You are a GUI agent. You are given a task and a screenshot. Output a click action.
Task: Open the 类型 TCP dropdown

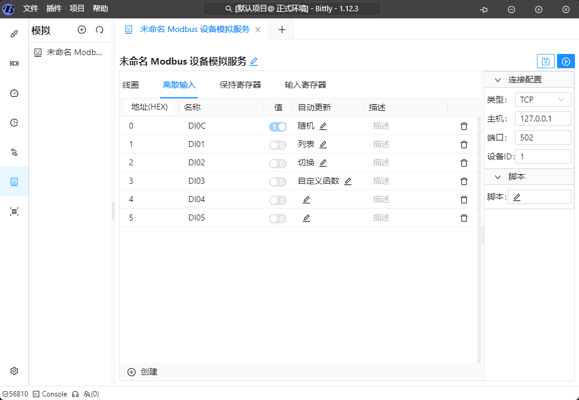point(542,100)
